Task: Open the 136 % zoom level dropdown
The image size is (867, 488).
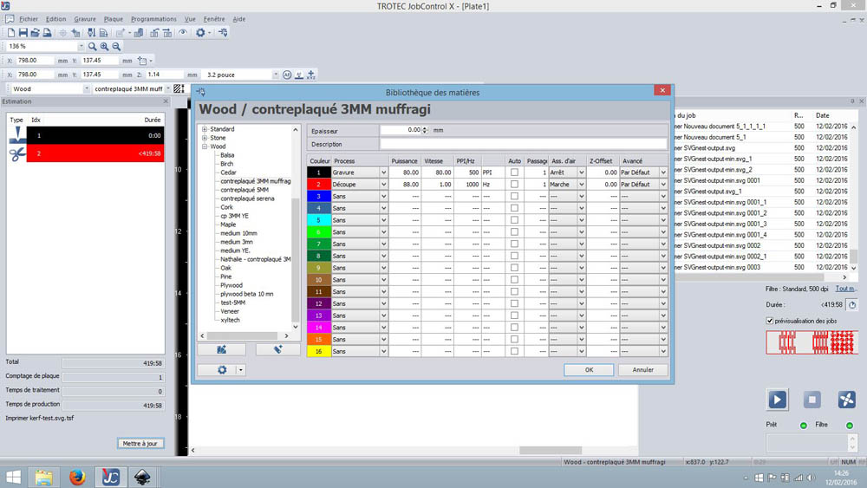Action: click(x=81, y=47)
